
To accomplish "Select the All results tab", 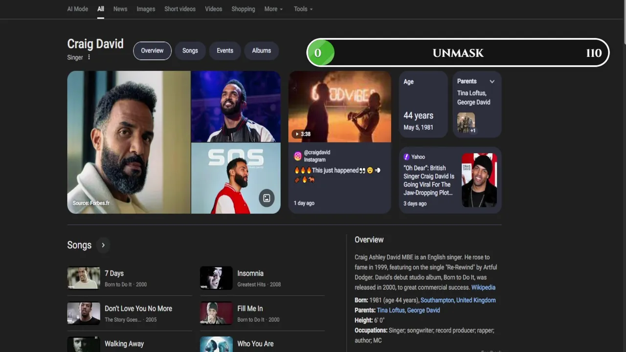I will point(101,9).
